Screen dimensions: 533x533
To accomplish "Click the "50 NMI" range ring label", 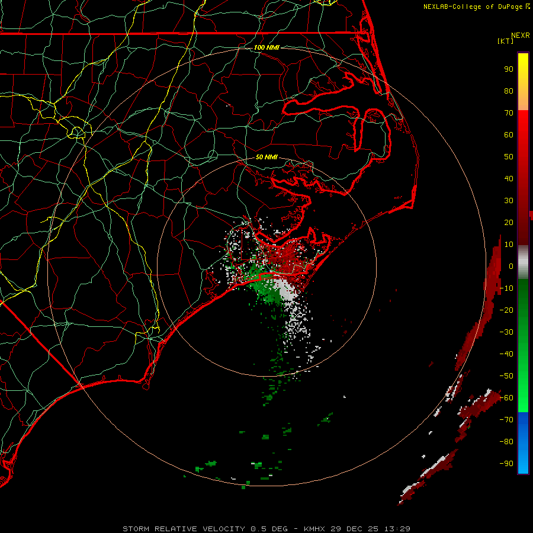I will pos(266,157).
